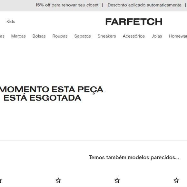This screenshot has width=187, height=187.
Task: Open the Bolsas menu
Action: [39, 36]
